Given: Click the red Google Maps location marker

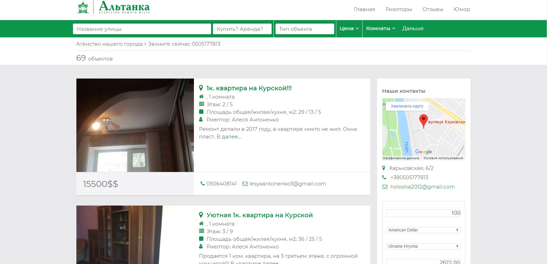Looking at the screenshot, I should pyautogui.click(x=423, y=121).
